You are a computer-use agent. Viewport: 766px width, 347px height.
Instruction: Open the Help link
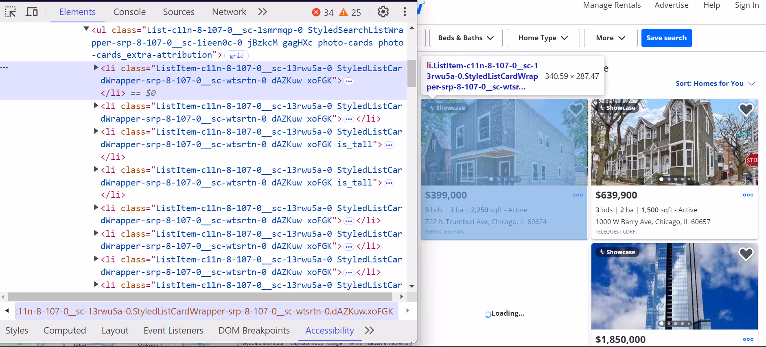point(711,5)
